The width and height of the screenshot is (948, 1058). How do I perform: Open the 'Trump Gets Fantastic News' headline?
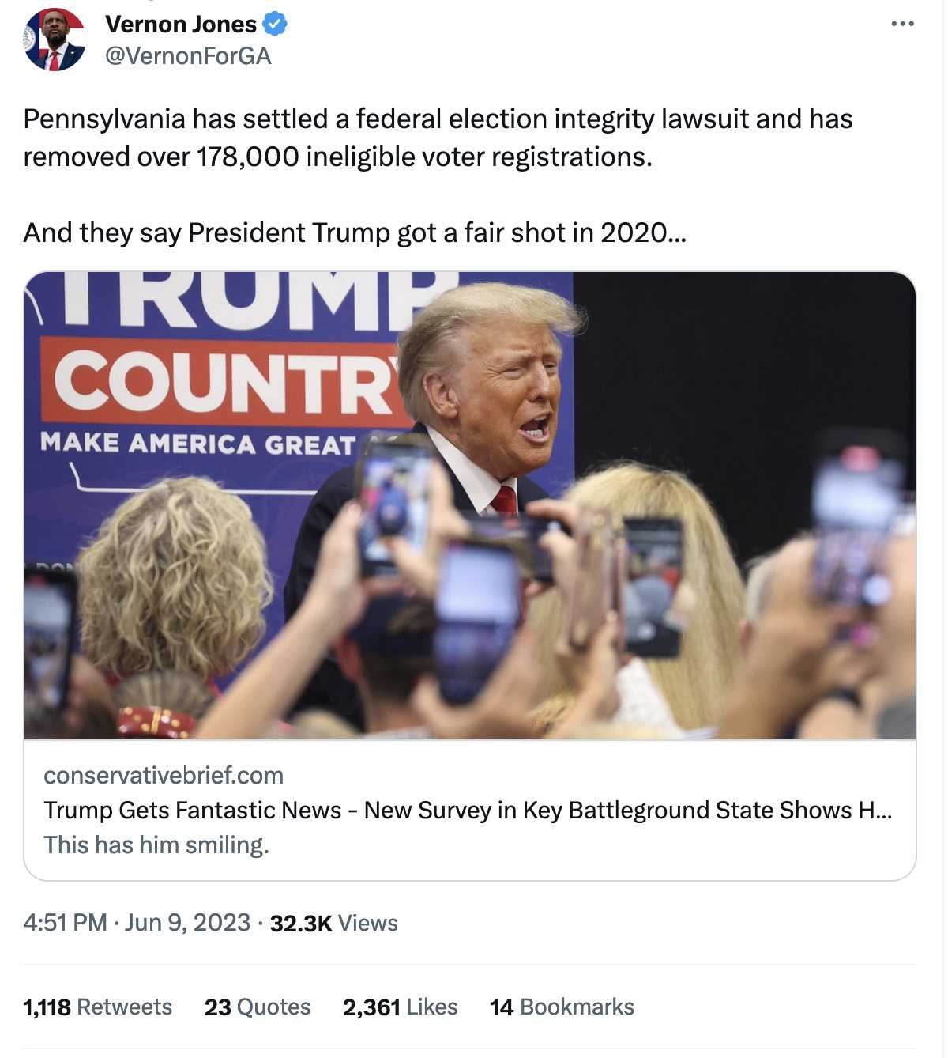click(468, 811)
